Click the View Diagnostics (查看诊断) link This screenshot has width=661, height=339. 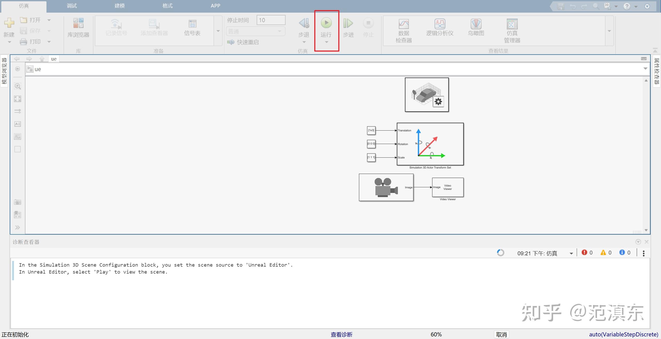coord(341,334)
